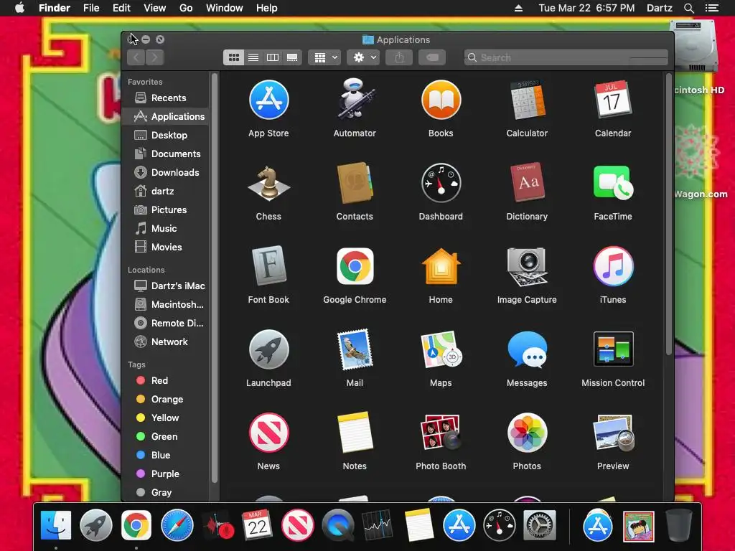
Task: Filter by the Green tag
Action: click(165, 437)
